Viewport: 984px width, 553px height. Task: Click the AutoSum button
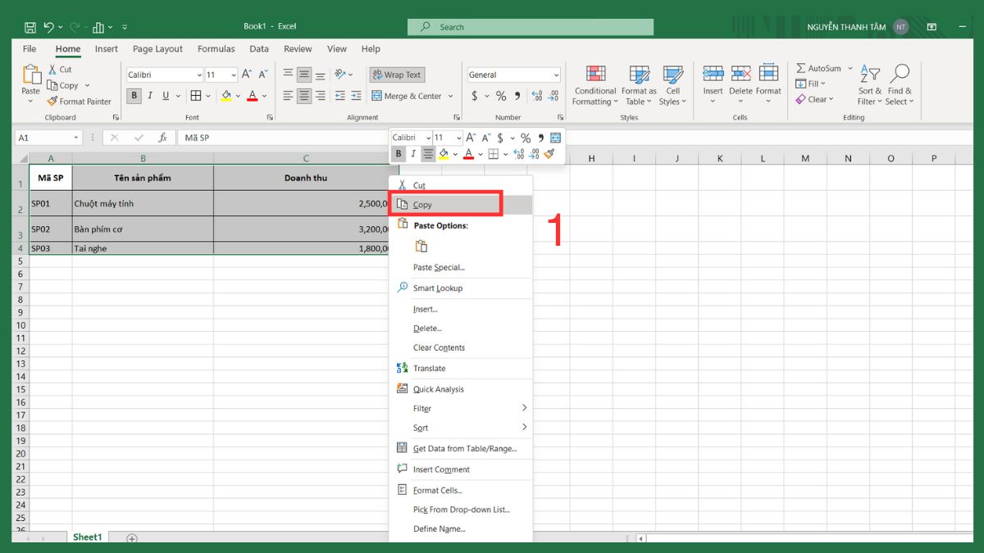820,68
